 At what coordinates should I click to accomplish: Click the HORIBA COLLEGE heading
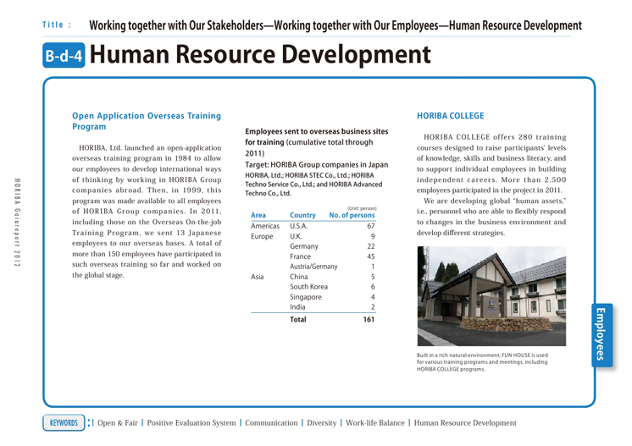[450, 116]
